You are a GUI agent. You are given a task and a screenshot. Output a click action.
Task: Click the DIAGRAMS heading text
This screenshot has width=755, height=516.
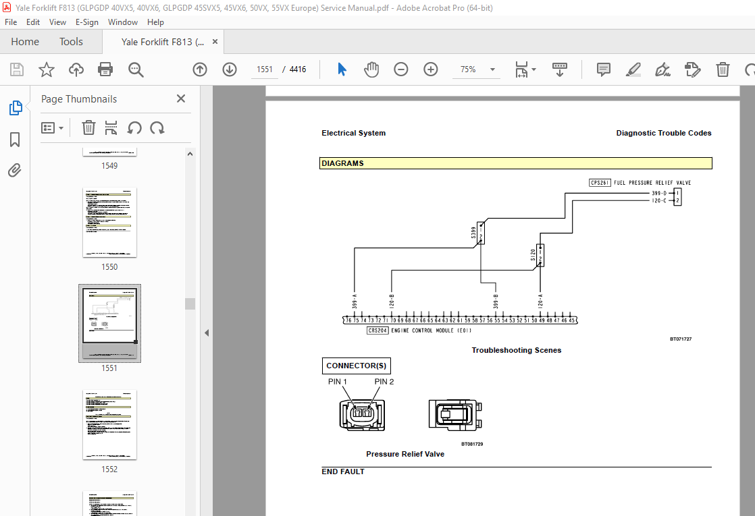pos(342,163)
